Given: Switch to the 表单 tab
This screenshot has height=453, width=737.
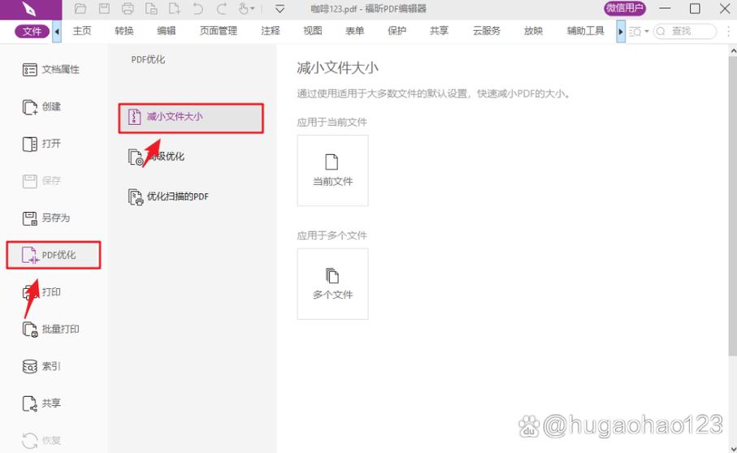Looking at the screenshot, I should coord(355,31).
